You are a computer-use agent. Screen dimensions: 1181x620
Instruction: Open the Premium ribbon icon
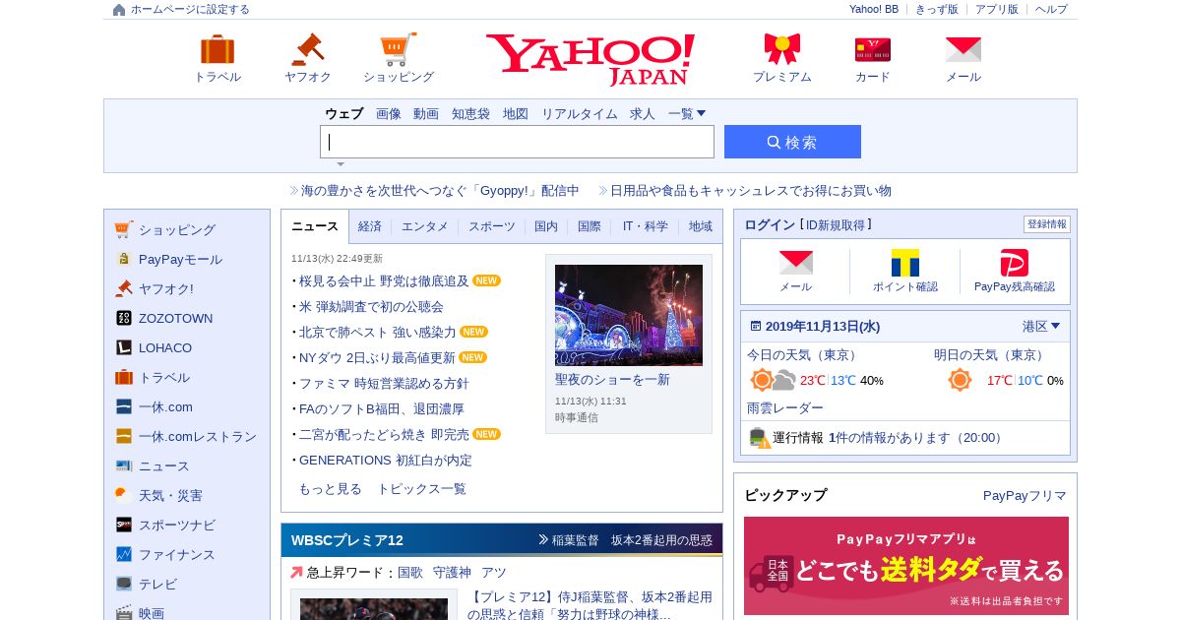point(782,49)
